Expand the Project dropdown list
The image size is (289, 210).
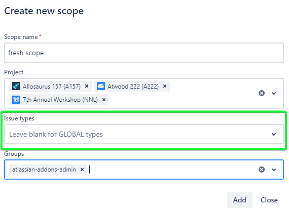tap(274, 93)
